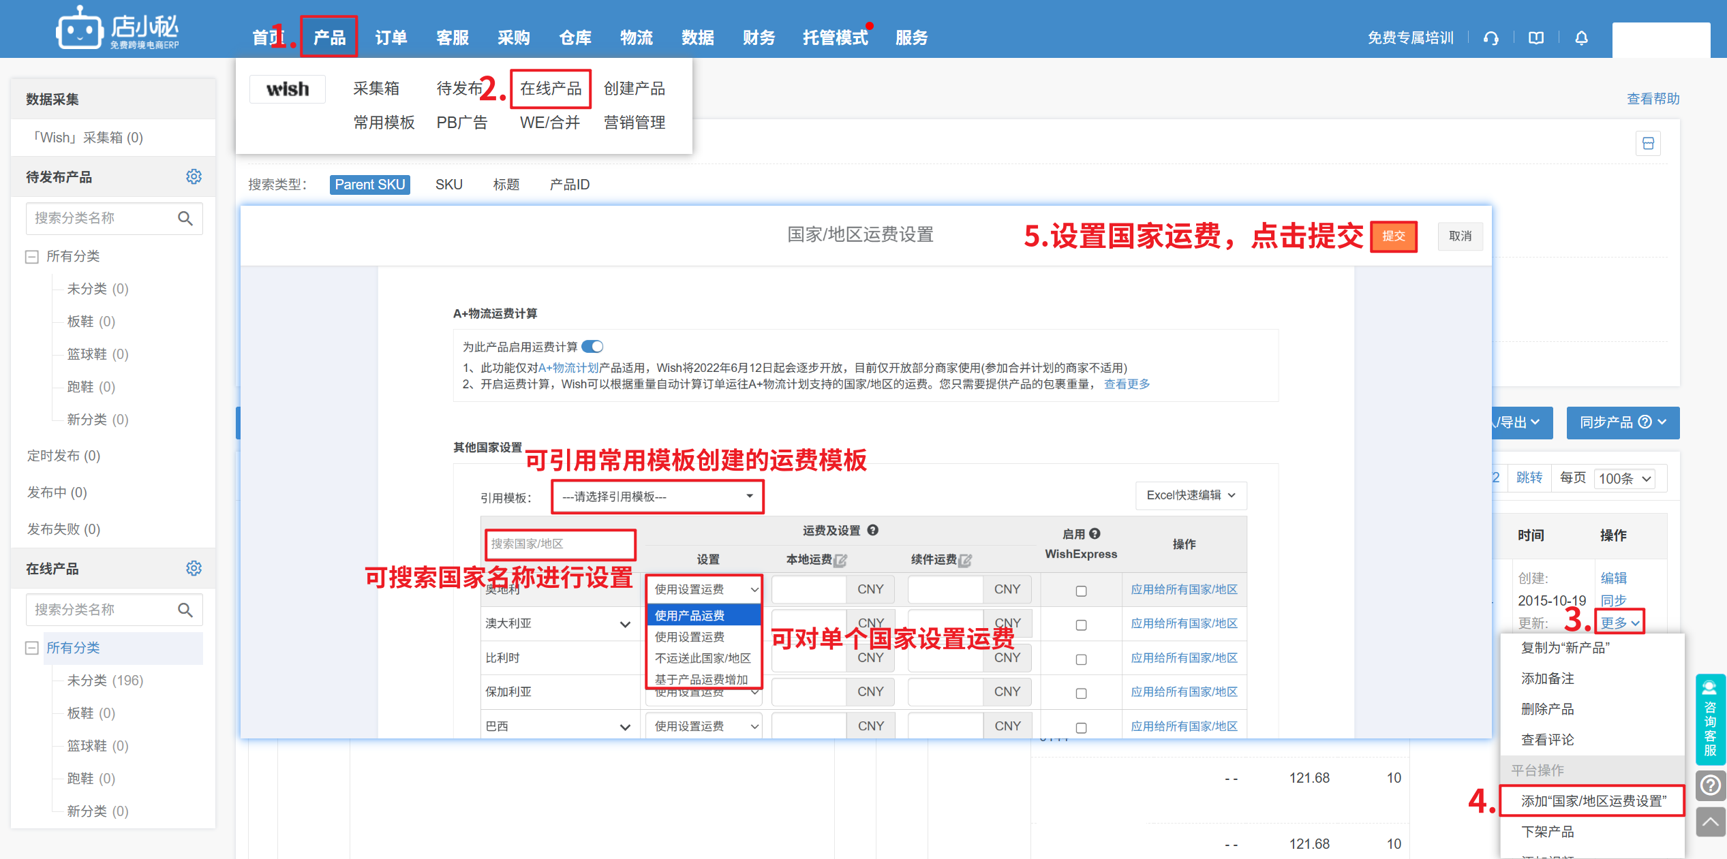The image size is (1727, 859).
Task: Click the headset customer support icon
Action: (x=1491, y=38)
